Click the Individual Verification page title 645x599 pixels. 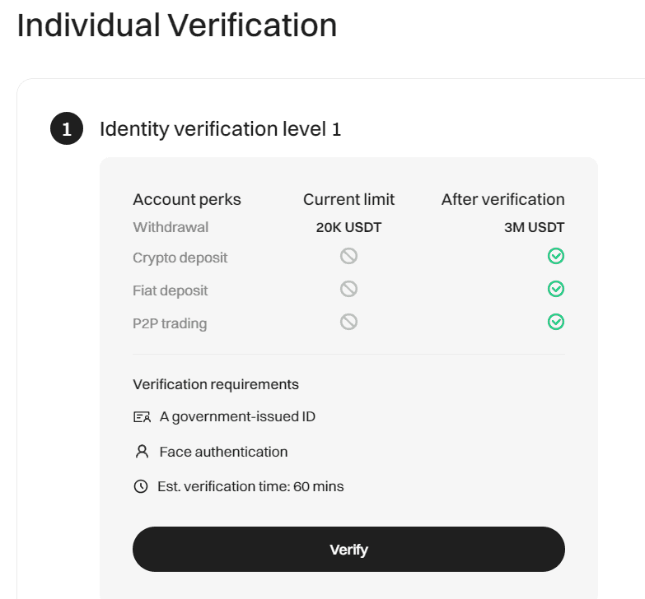[x=177, y=25]
